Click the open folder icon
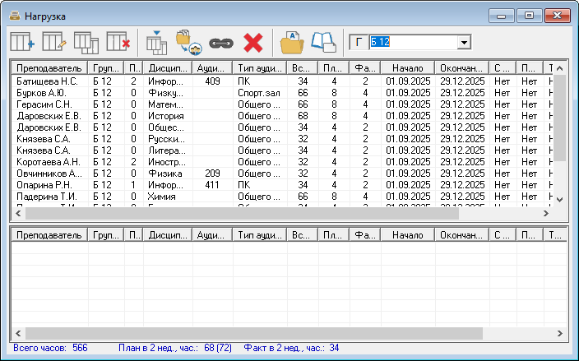 point(292,42)
